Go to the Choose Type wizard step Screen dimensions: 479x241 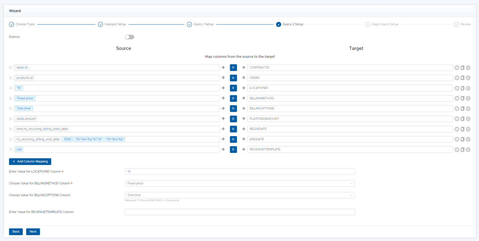22,24
